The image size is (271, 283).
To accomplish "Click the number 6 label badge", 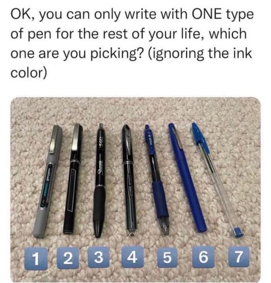I will [204, 257].
